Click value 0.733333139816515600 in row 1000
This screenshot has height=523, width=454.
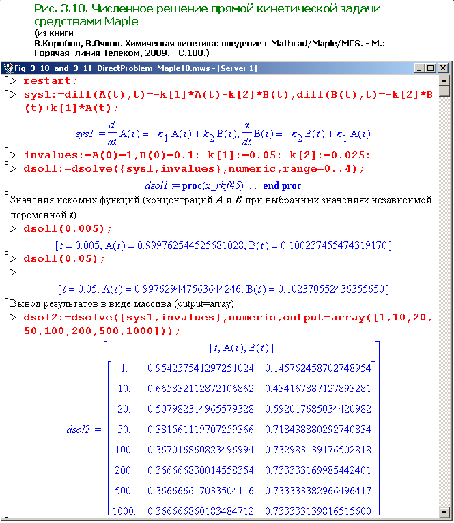tap(317, 511)
